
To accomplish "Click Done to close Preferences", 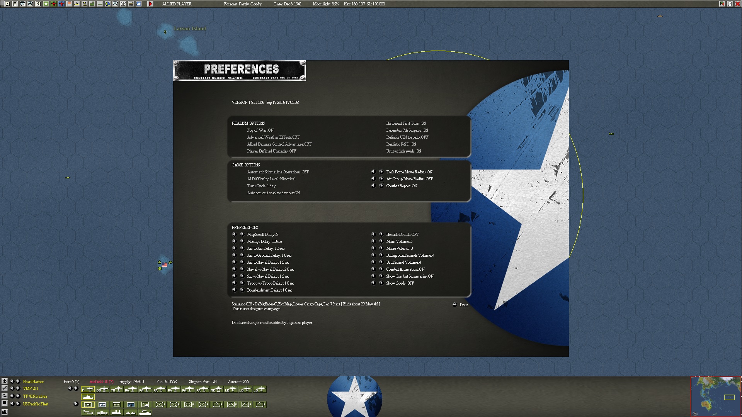I will click(x=464, y=305).
